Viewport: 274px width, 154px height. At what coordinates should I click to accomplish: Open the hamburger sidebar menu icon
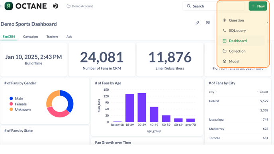[x=1, y=6]
